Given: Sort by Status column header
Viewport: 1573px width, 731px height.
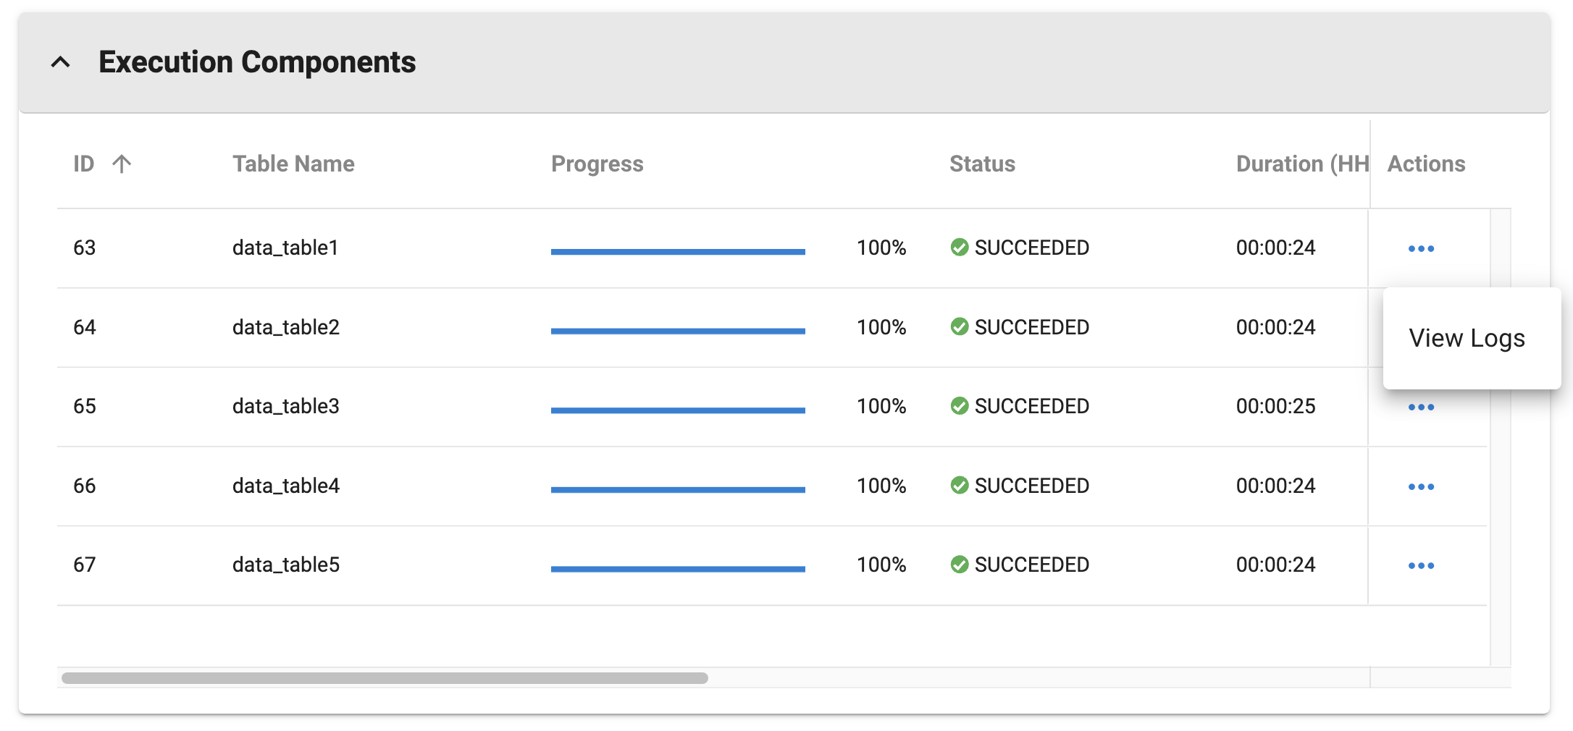Looking at the screenshot, I should point(982,164).
